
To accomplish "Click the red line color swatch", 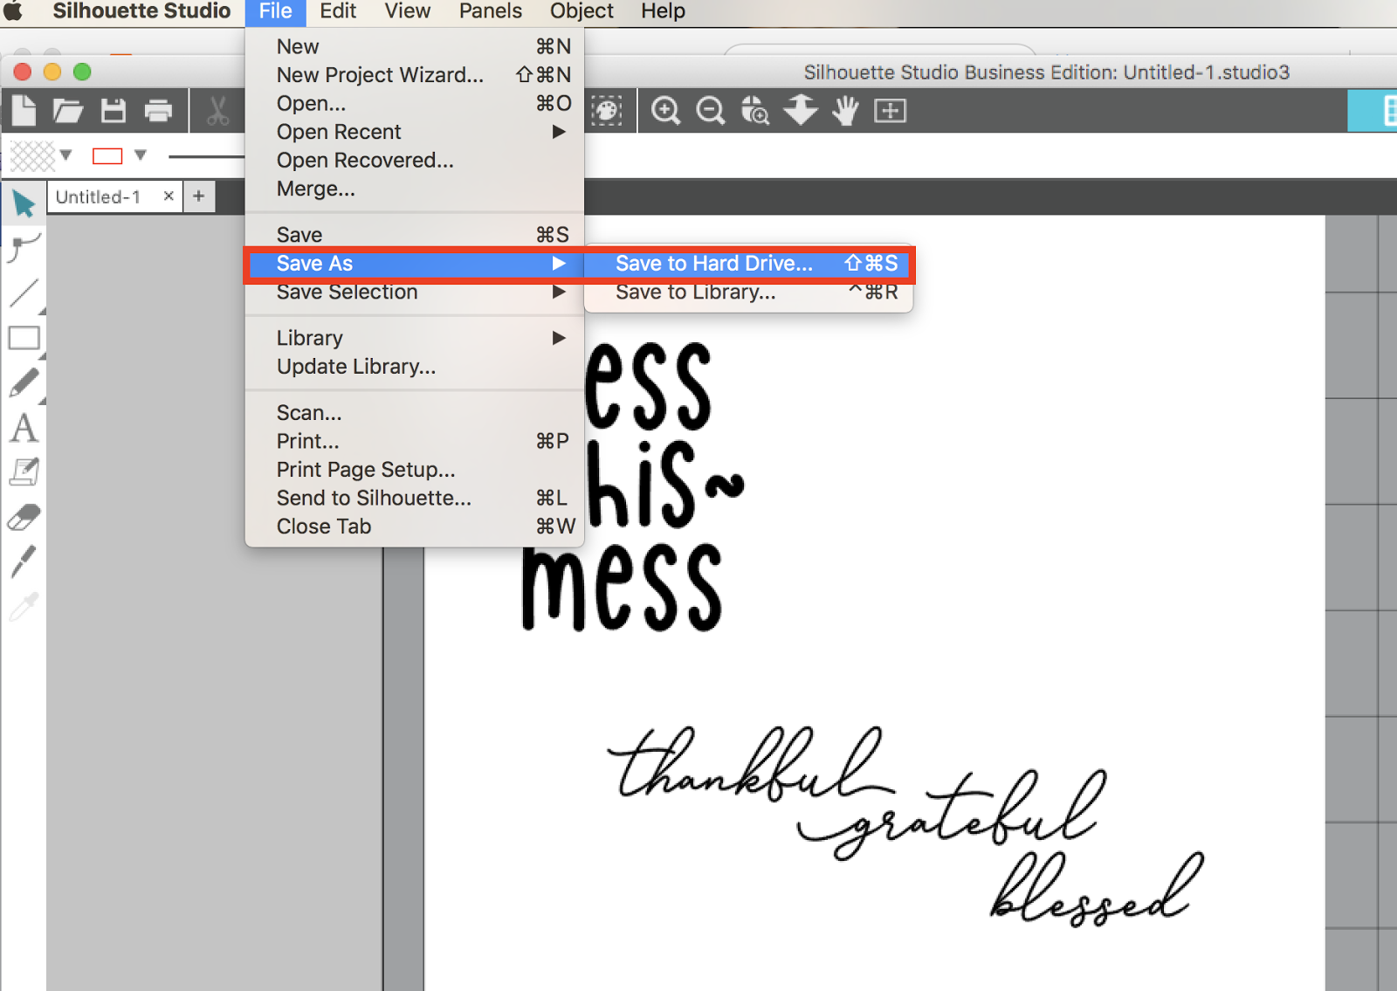I will click(107, 155).
